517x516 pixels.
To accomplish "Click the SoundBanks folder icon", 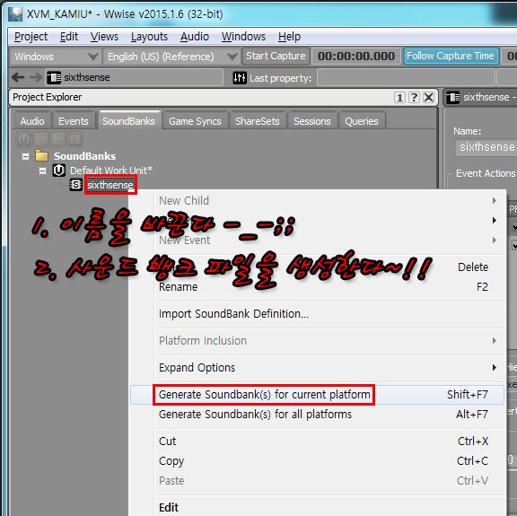I will coord(42,155).
